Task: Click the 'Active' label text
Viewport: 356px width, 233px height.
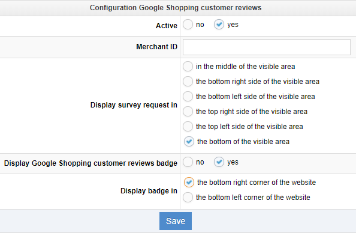Action: click(167, 26)
